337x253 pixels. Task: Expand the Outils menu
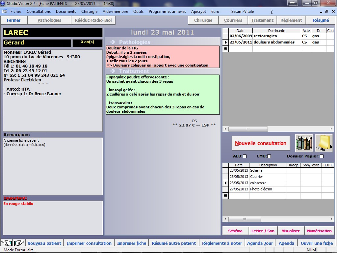138,12
